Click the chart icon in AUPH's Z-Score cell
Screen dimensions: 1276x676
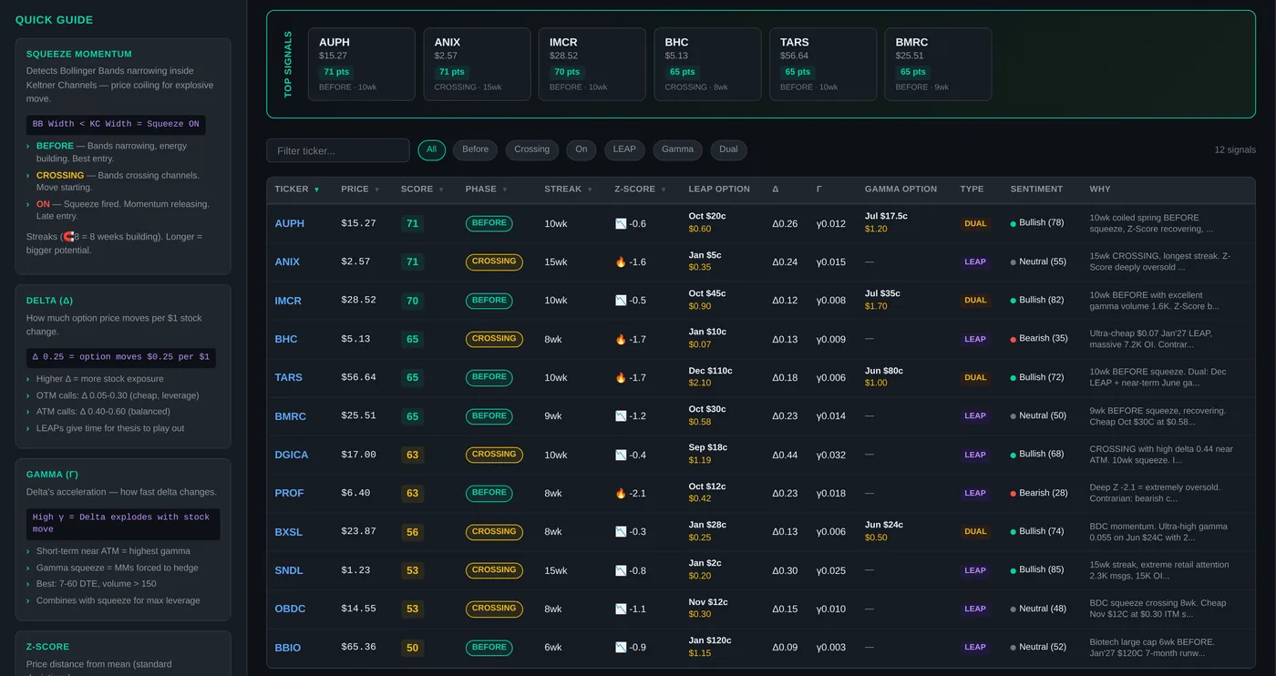pyautogui.click(x=621, y=223)
